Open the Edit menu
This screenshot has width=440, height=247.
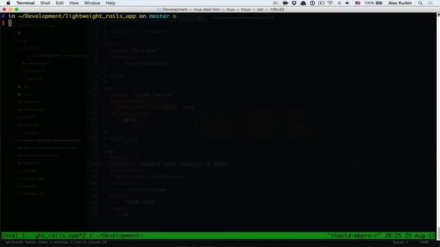point(60,3)
